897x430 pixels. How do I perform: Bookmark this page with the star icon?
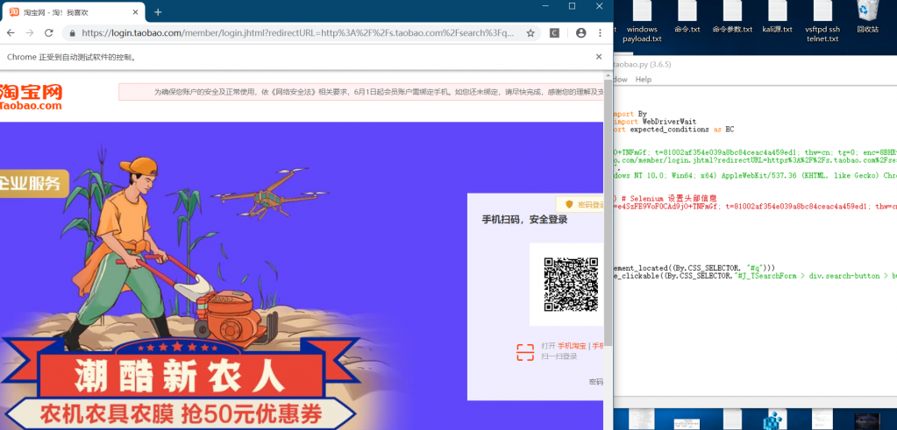tap(530, 33)
